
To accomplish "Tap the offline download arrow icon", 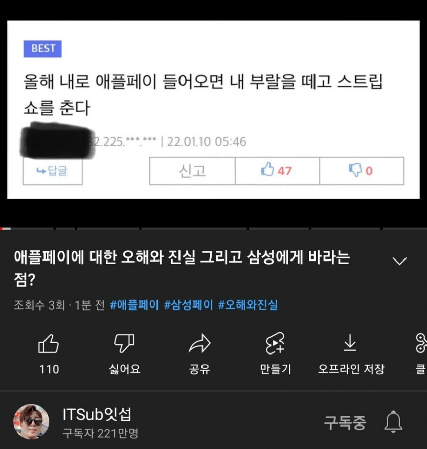I will [x=350, y=343].
